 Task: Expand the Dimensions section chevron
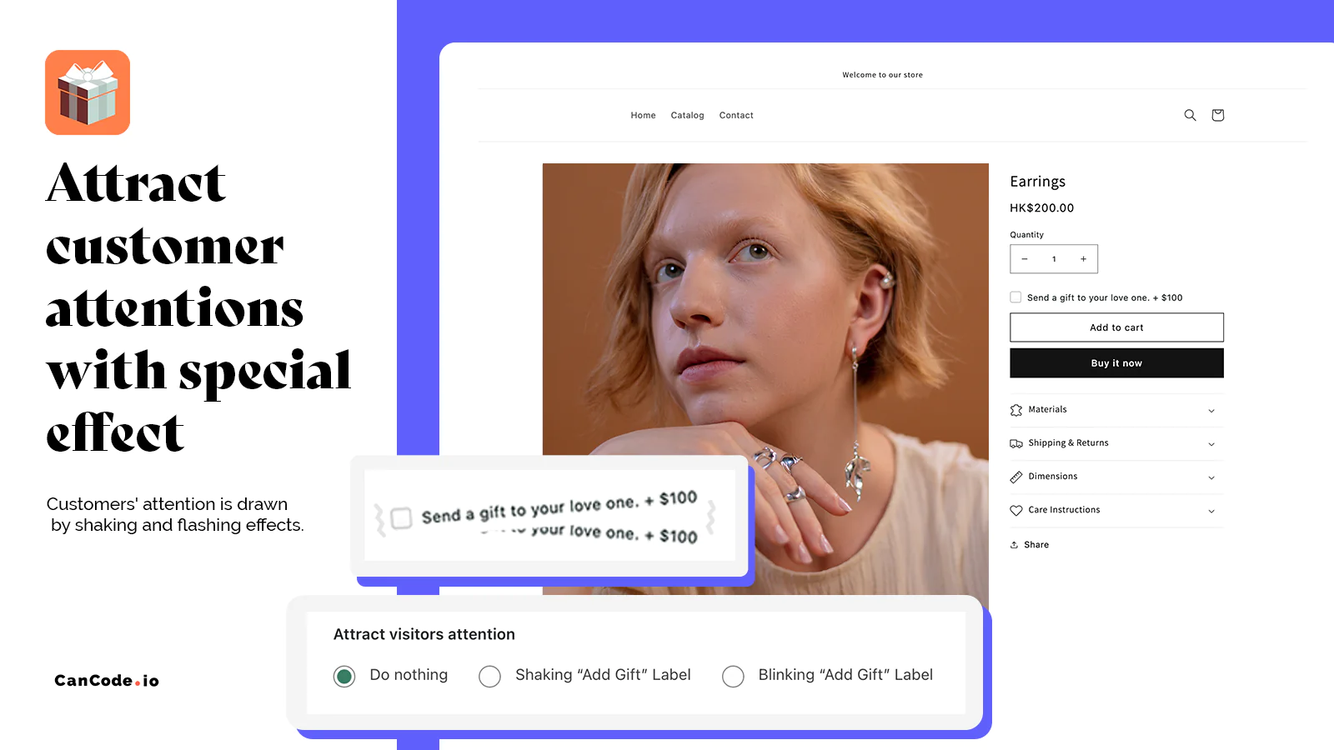(x=1211, y=477)
